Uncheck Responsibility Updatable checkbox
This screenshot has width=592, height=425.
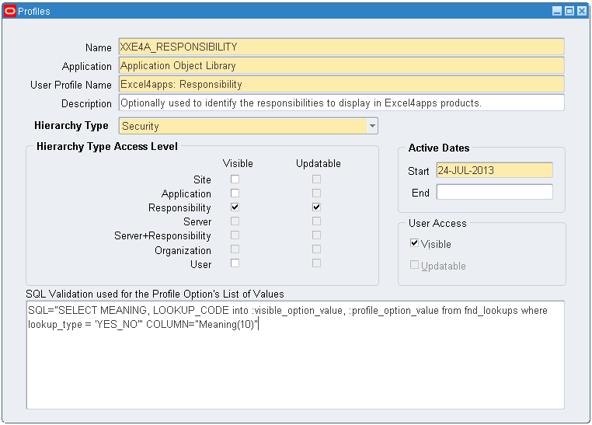[x=316, y=207]
